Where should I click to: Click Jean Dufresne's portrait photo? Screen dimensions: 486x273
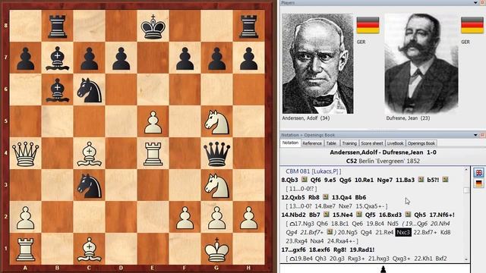click(x=421, y=64)
